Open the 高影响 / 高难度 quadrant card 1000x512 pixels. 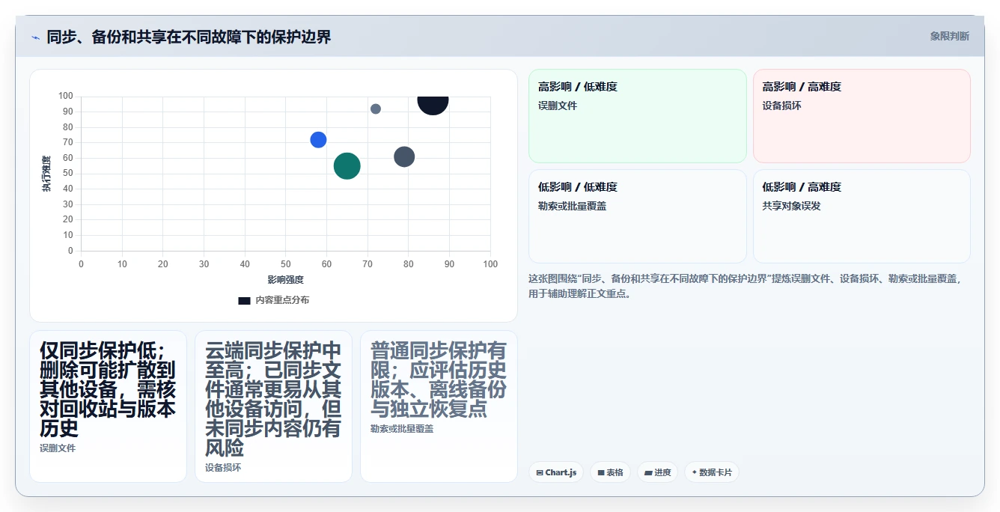[x=862, y=116]
